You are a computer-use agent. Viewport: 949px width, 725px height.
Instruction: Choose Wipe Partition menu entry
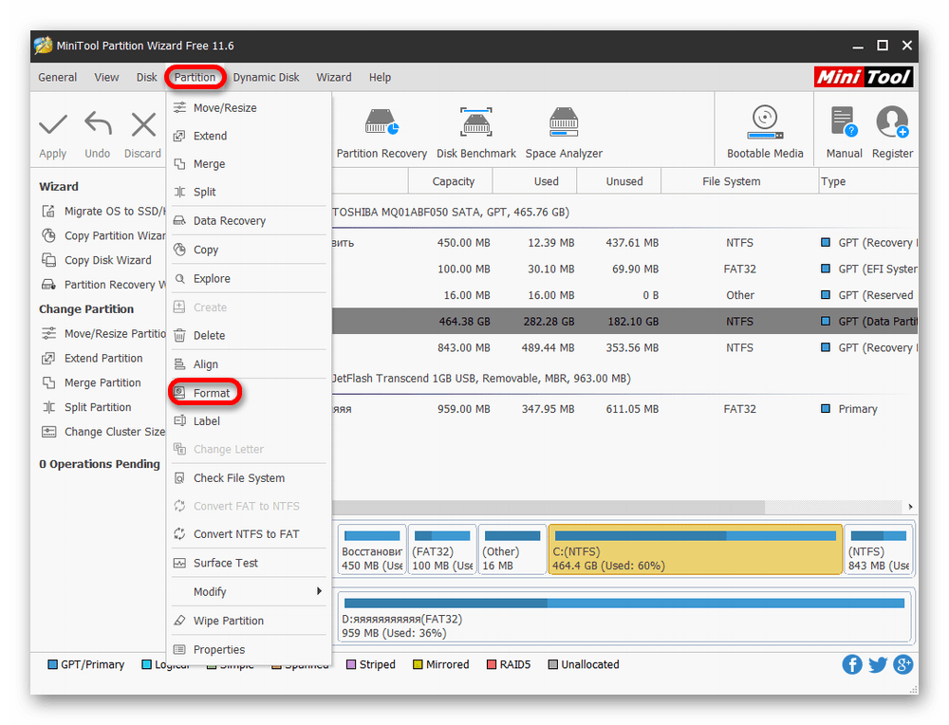point(249,621)
